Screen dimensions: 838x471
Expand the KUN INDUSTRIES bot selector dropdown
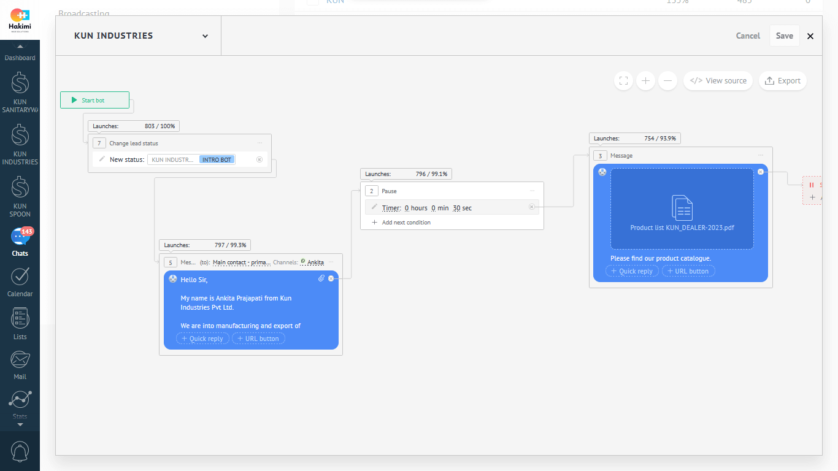205,36
